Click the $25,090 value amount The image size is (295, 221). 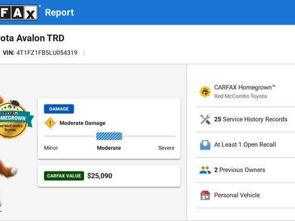tap(100, 176)
